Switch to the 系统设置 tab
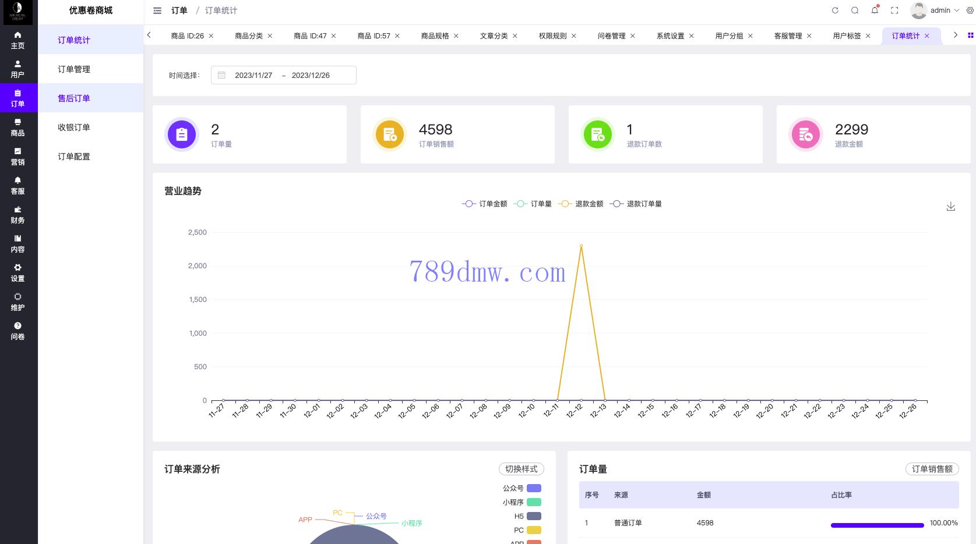 [670, 36]
